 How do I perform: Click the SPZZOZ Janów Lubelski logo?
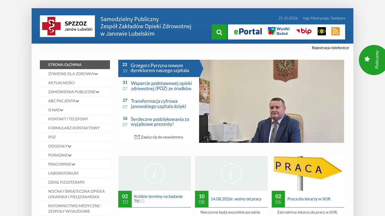[67, 26]
